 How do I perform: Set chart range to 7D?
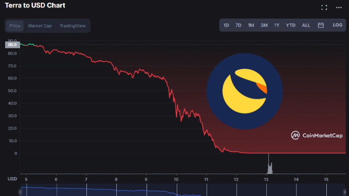(x=238, y=25)
